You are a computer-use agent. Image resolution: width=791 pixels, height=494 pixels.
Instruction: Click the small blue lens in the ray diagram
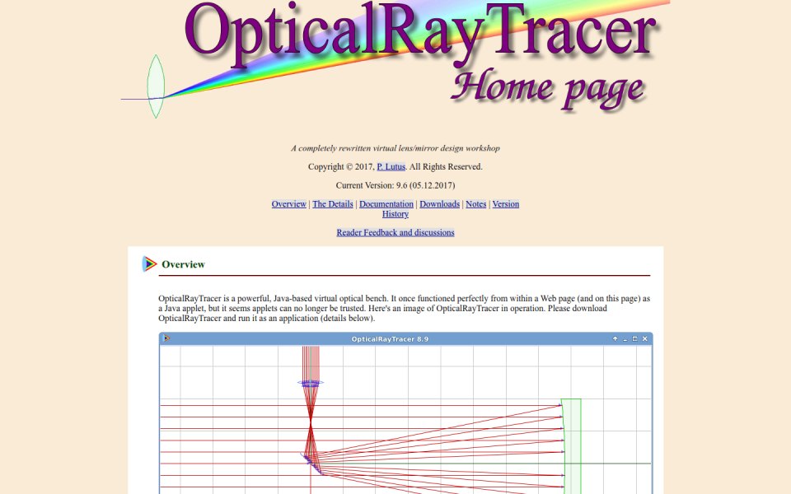[x=311, y=383]
